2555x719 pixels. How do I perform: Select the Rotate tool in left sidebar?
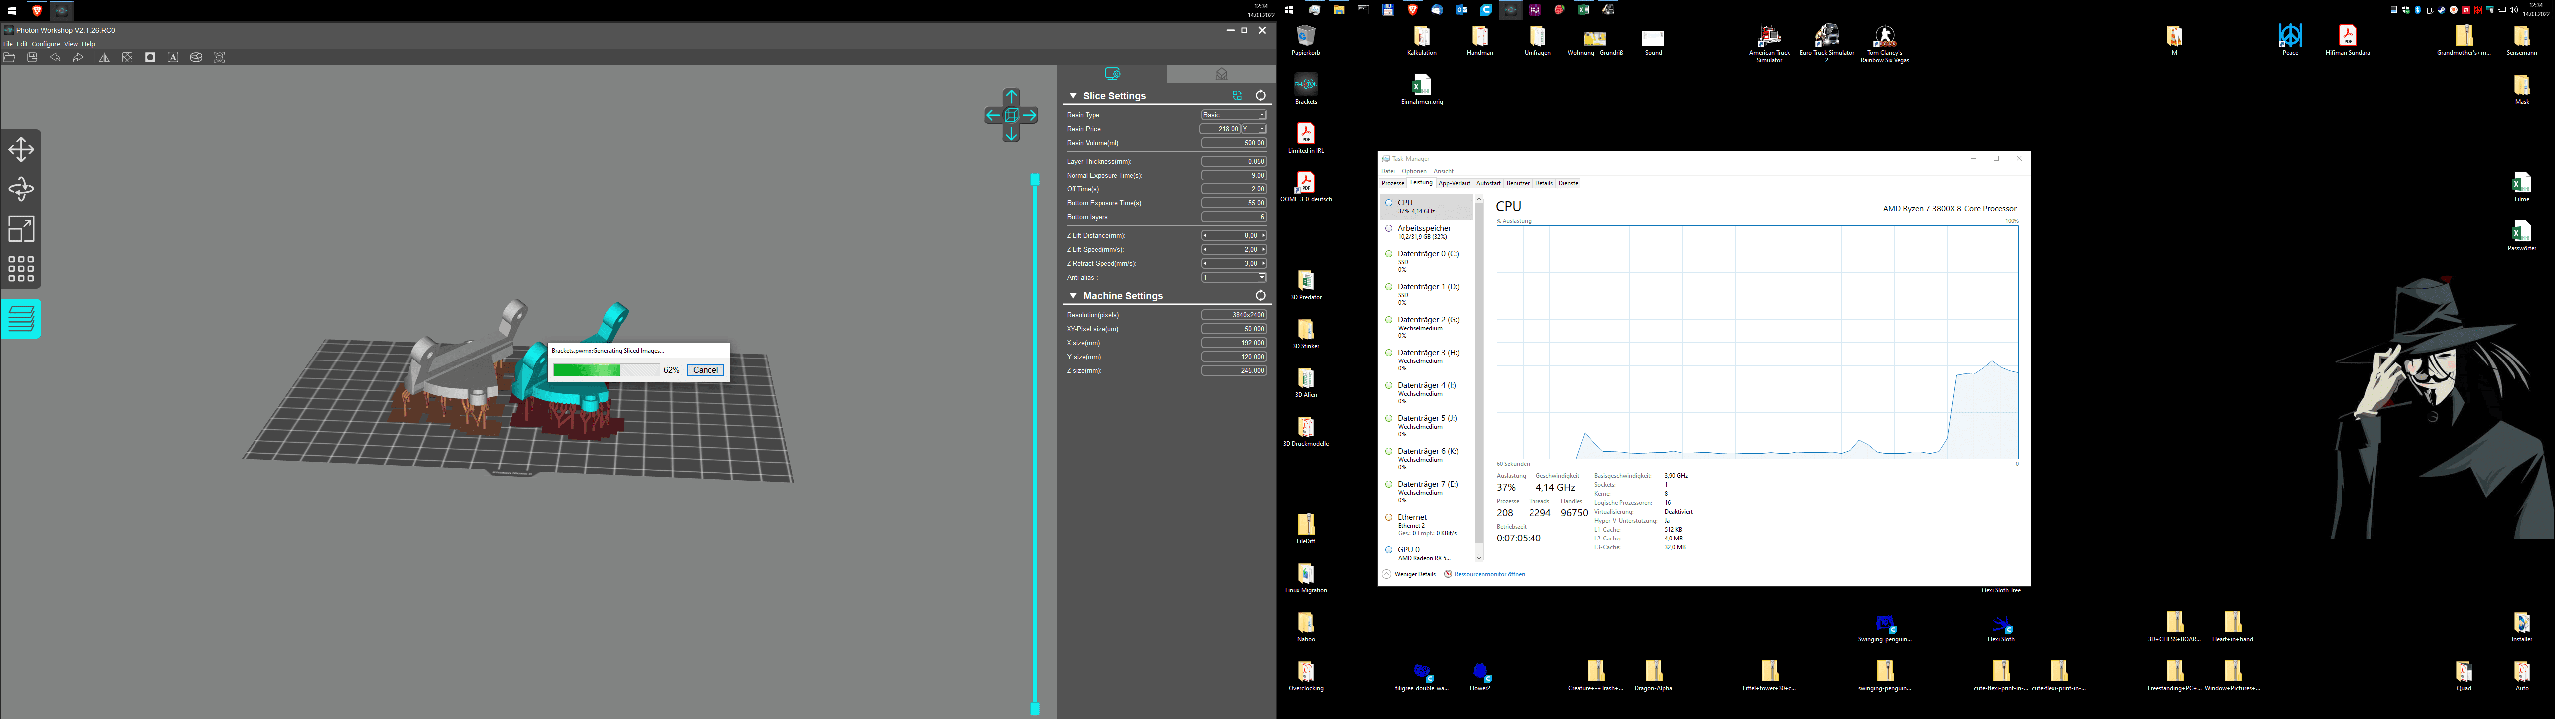click(21, 189)
